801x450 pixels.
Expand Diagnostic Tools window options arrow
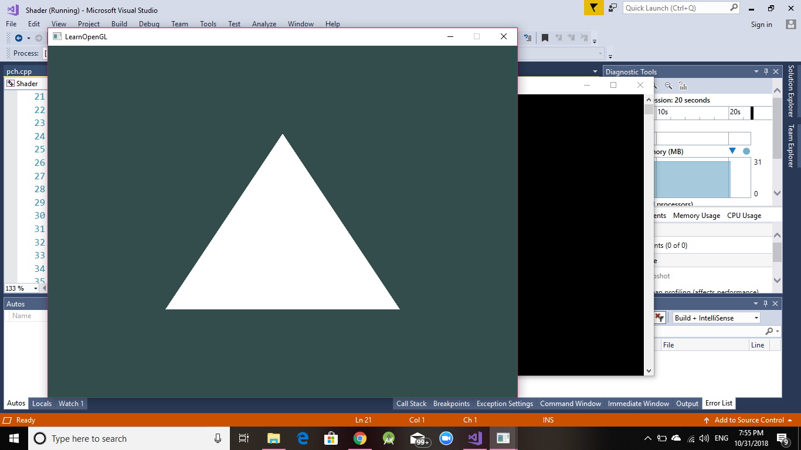[756, 71]
